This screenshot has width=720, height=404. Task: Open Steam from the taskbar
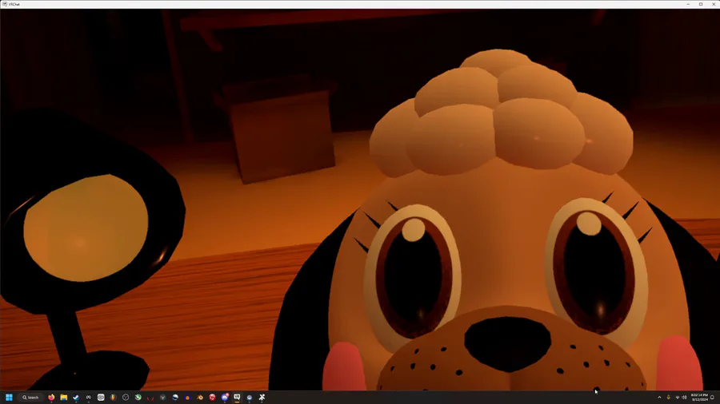click(x=76, y=397)
